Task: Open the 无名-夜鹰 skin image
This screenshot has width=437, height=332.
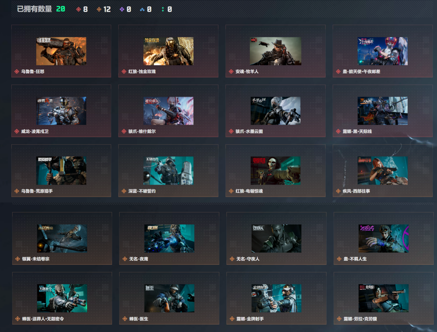Action: tap(169, 238)
